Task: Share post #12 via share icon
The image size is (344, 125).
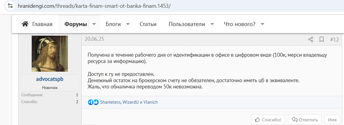Action: click(x=311, y=40)
